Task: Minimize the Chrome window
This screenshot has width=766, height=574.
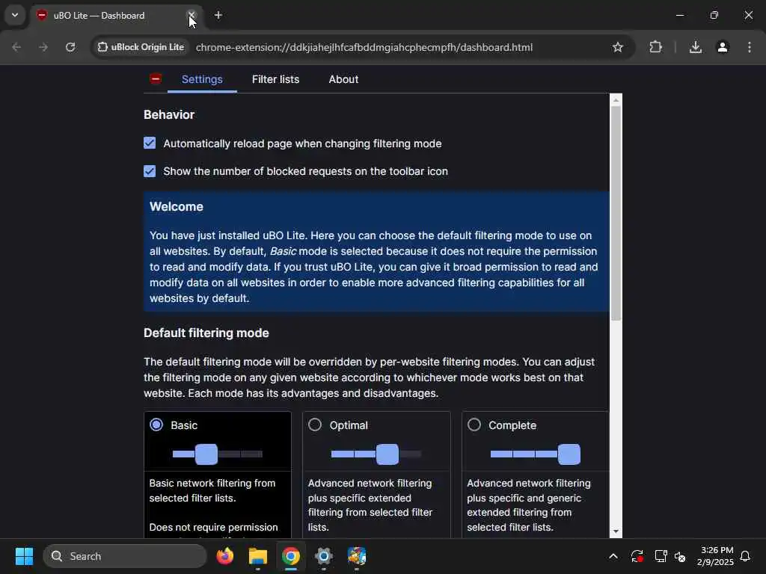Action: (679, 15)
